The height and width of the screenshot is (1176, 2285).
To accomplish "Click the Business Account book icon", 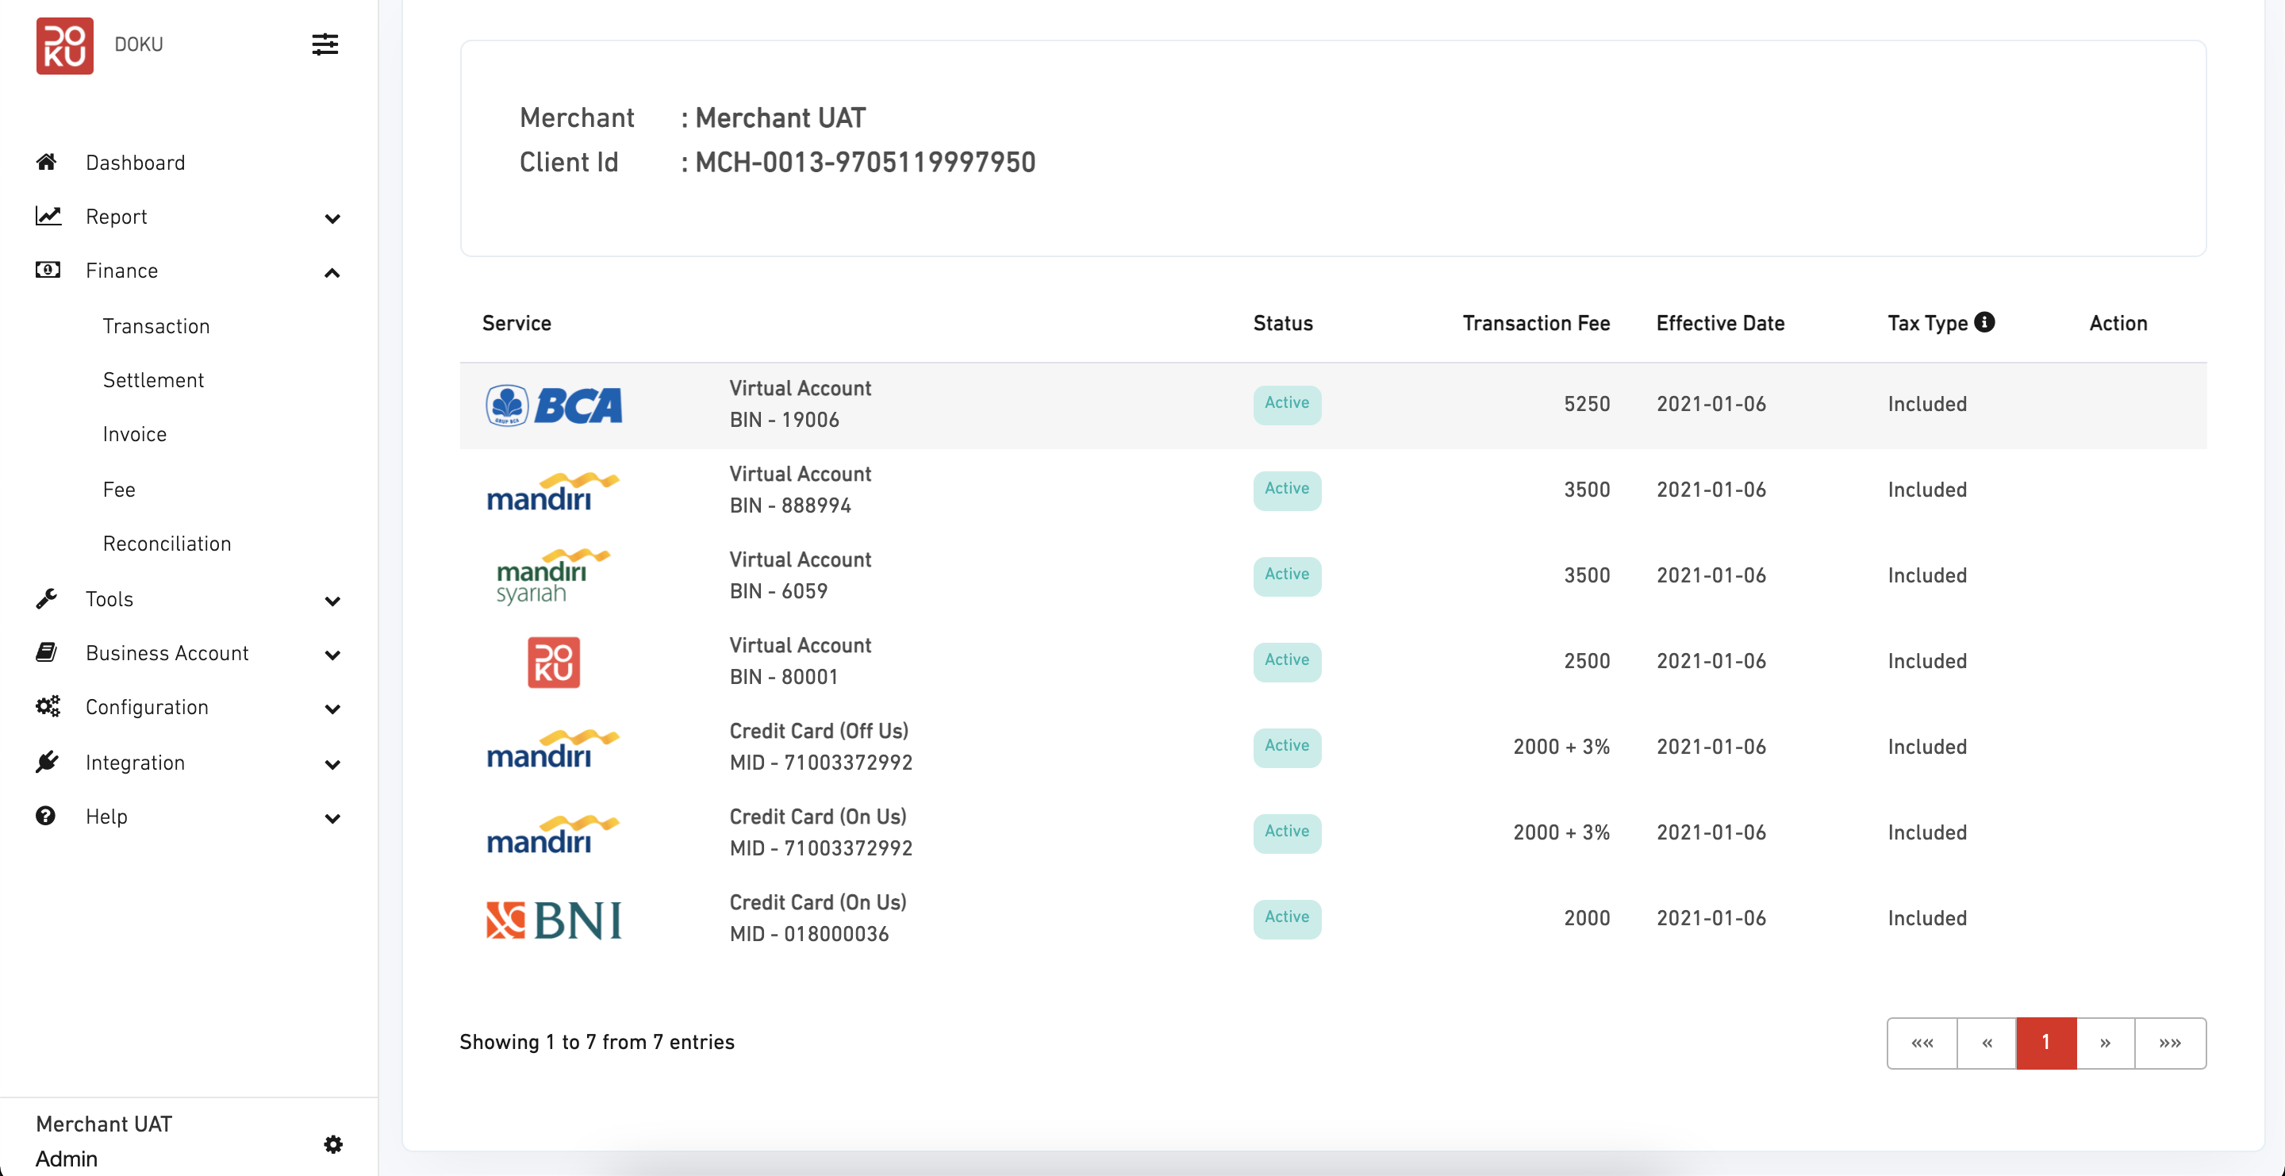I will pos(46,651).
